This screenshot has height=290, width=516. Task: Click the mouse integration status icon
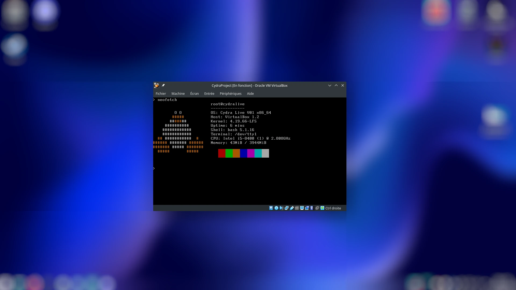[x=317, y=208]
